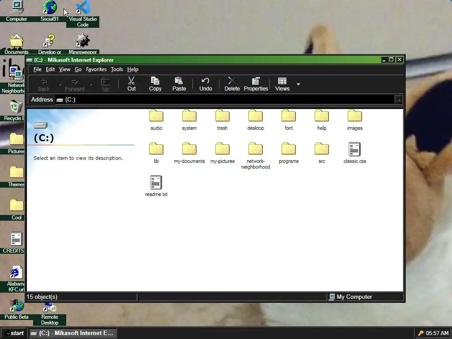Click the My Computer status bar zone
Viewport: 452px width, 339px height.
point(365,297)
